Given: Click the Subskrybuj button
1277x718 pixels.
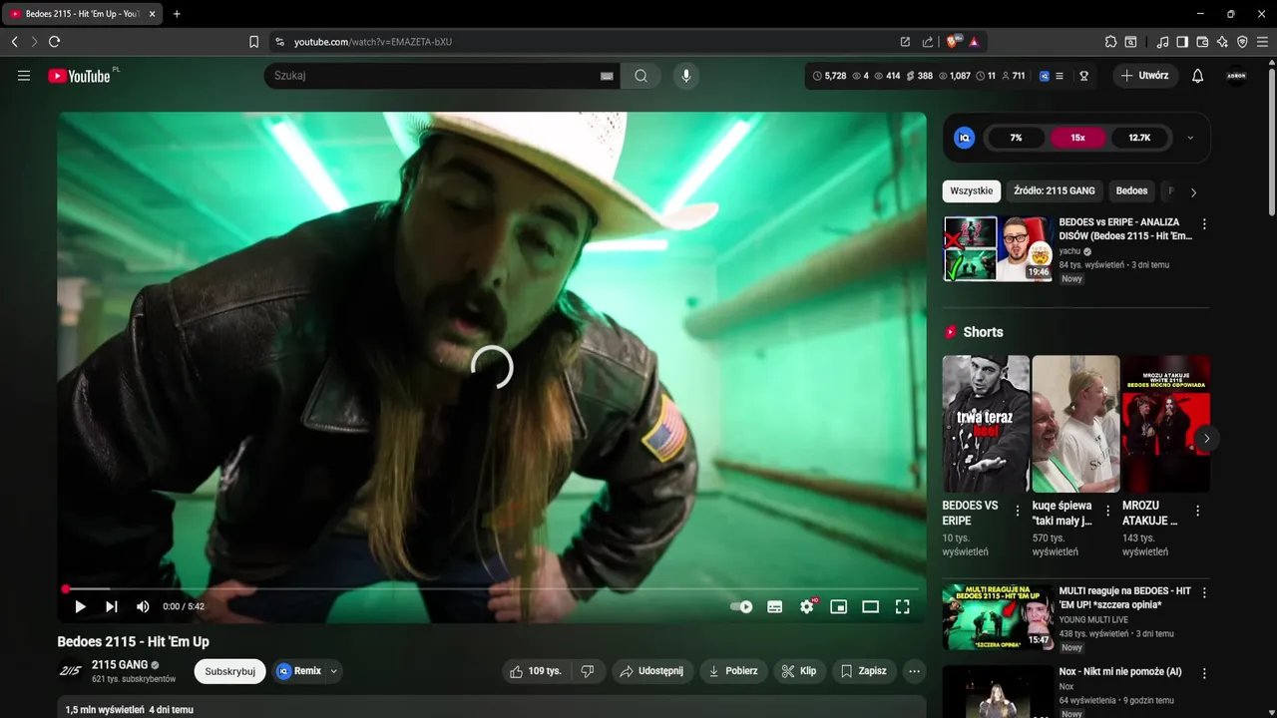Looking at the screenshot, I should tap(230, 671).
